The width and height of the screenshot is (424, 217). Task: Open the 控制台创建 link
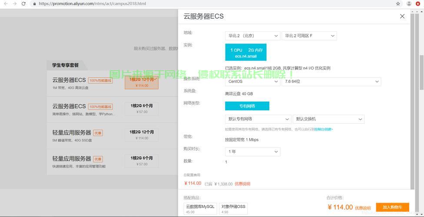pos(324,129)
